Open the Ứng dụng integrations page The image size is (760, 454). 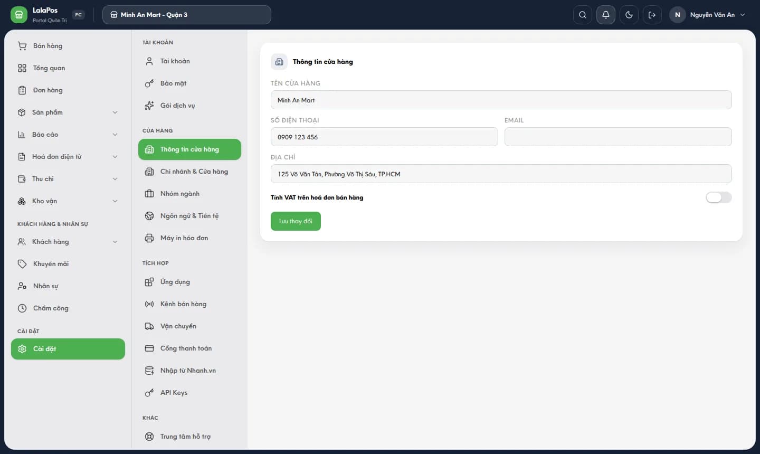pos(189,282)
